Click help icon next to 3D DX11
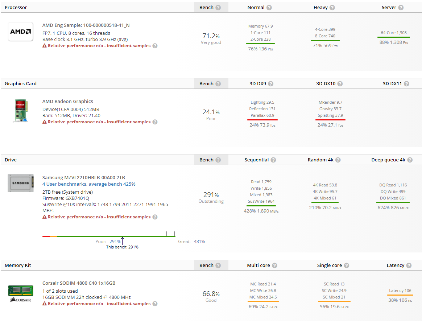 [x=406, y=84]
